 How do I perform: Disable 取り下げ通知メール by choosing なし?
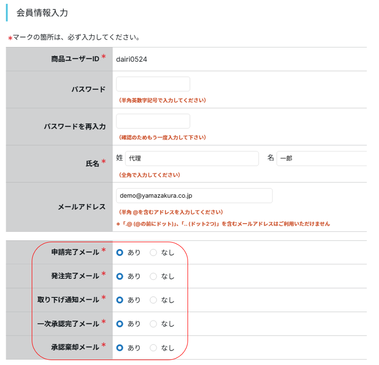[x=153, y=300]
